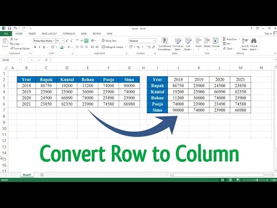Select row 3 header
Viewport: 277px width, 208px height.
(4, 86)
